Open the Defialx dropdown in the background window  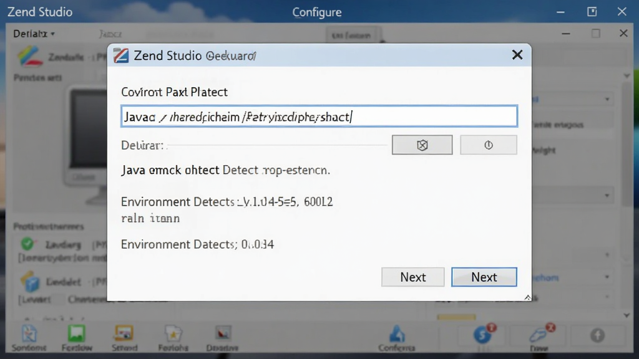[x=34, y=34]
